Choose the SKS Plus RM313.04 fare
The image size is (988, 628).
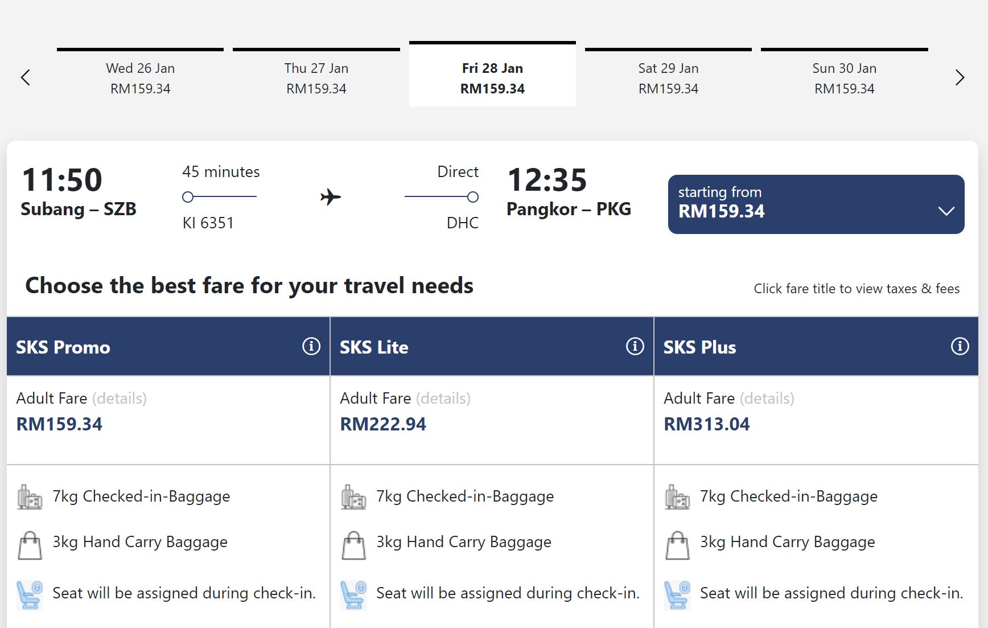[707, 424]
